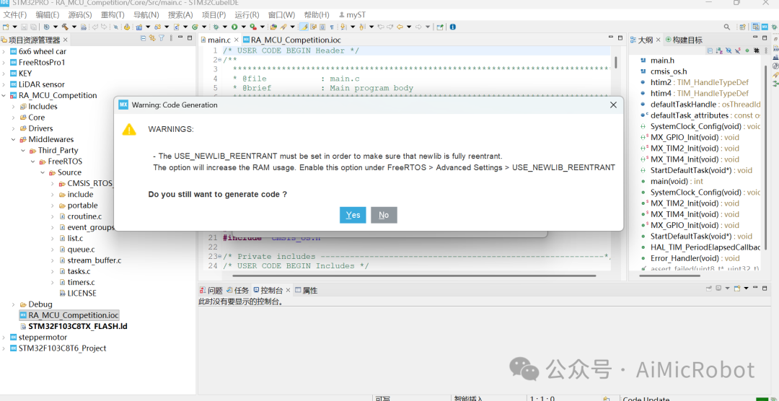Click the Debug bug icon in toolbar
The height and width of the screenshot is (401, 779).
point(216,27)
